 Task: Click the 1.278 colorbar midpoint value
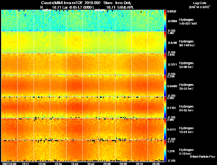click(x=171, y=151)
